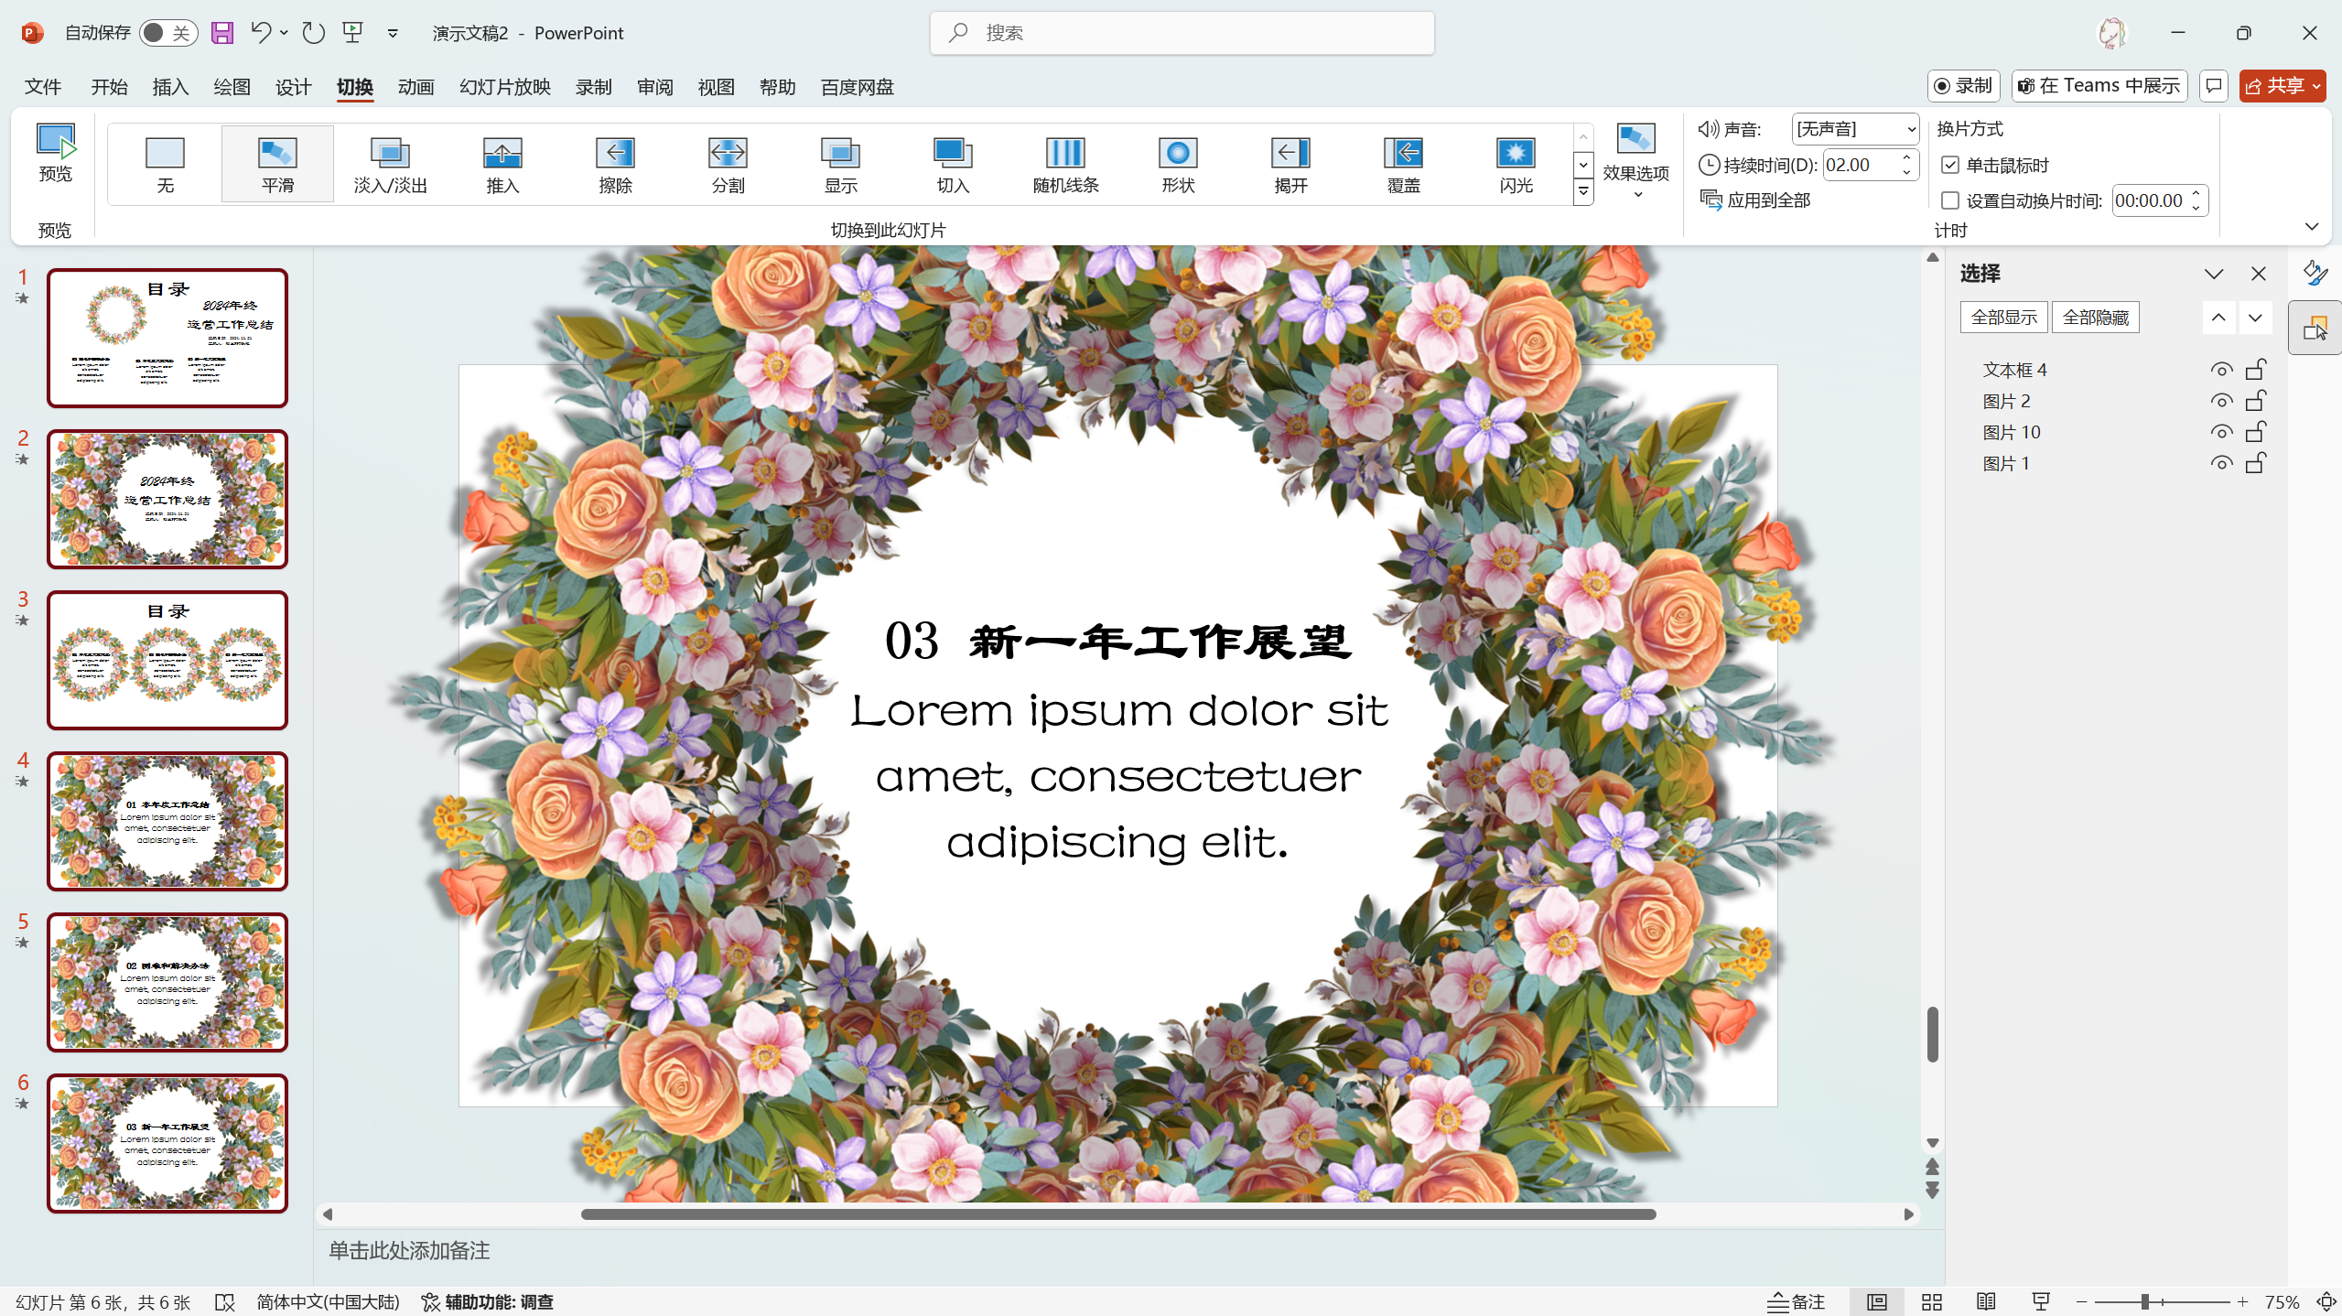
Task: Open the comments pane icon
Action: click(2213, 86)
